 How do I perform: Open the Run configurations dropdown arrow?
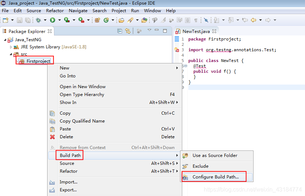[59, 20]
